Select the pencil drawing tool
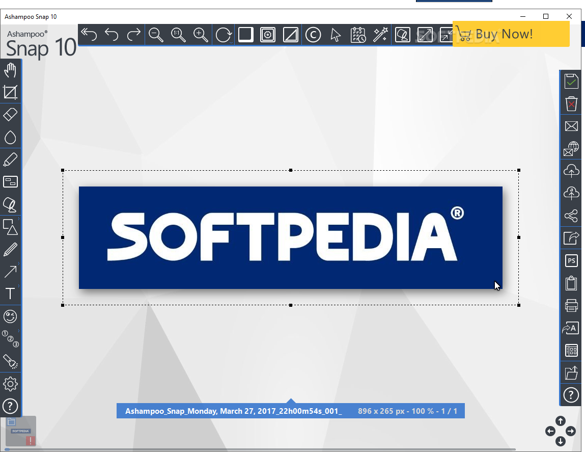Image resolution: width=585 pixels, height=452 pixels. [10, 250]
